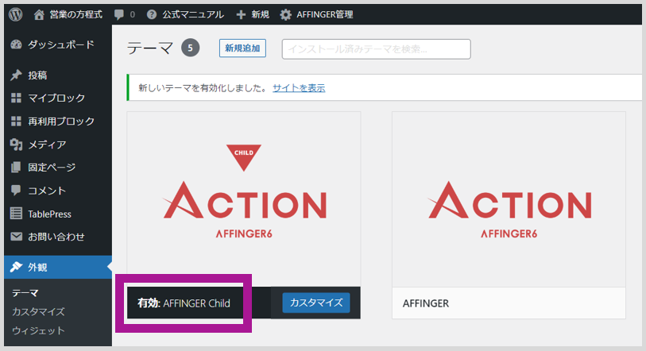Screen dimensions: 646x351
Task: Click the theme count badge 5
Action: click(191, 48)
